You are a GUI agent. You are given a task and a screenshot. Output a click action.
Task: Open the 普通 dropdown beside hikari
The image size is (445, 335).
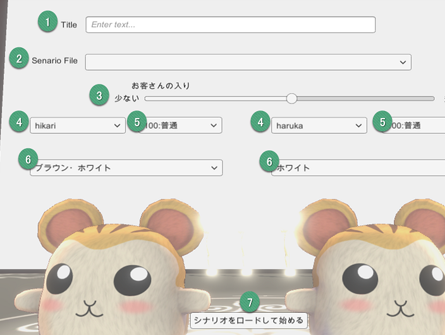pyautogui.click(x=181, y=126)
